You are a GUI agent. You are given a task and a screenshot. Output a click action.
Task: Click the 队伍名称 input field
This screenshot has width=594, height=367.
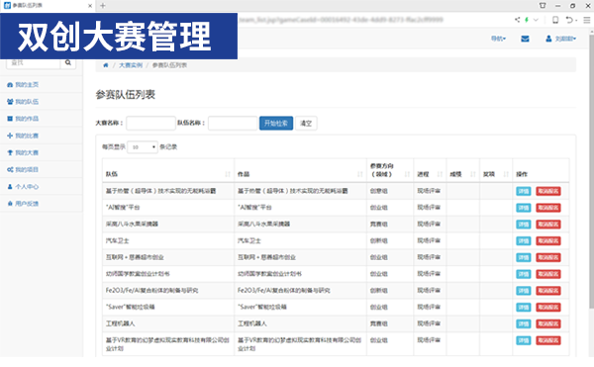click(233, 123)
